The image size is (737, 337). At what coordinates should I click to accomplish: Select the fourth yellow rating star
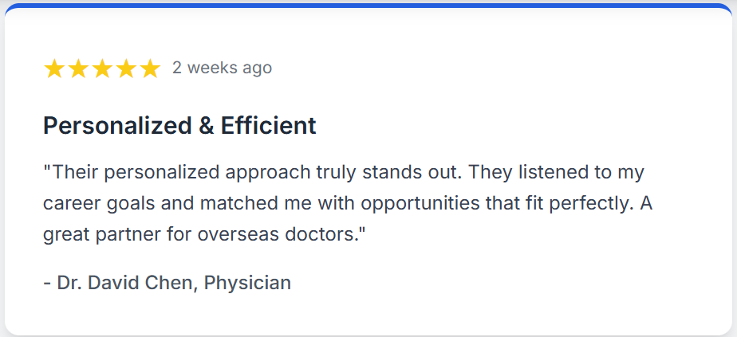126,69
